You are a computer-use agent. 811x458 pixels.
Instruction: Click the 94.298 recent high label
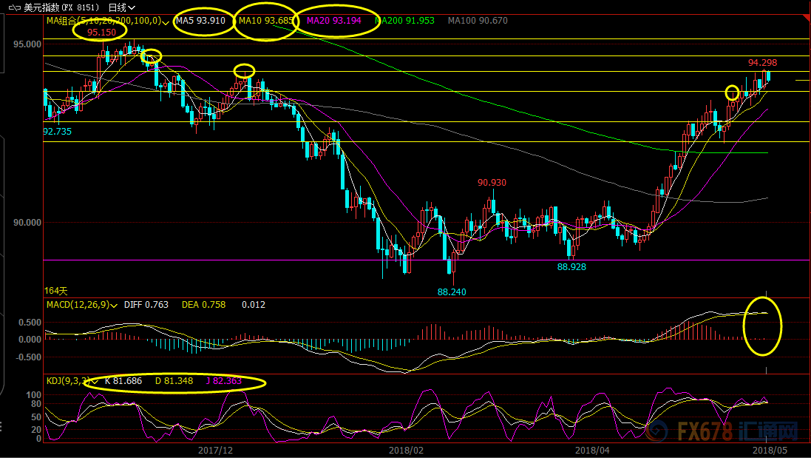762,63
